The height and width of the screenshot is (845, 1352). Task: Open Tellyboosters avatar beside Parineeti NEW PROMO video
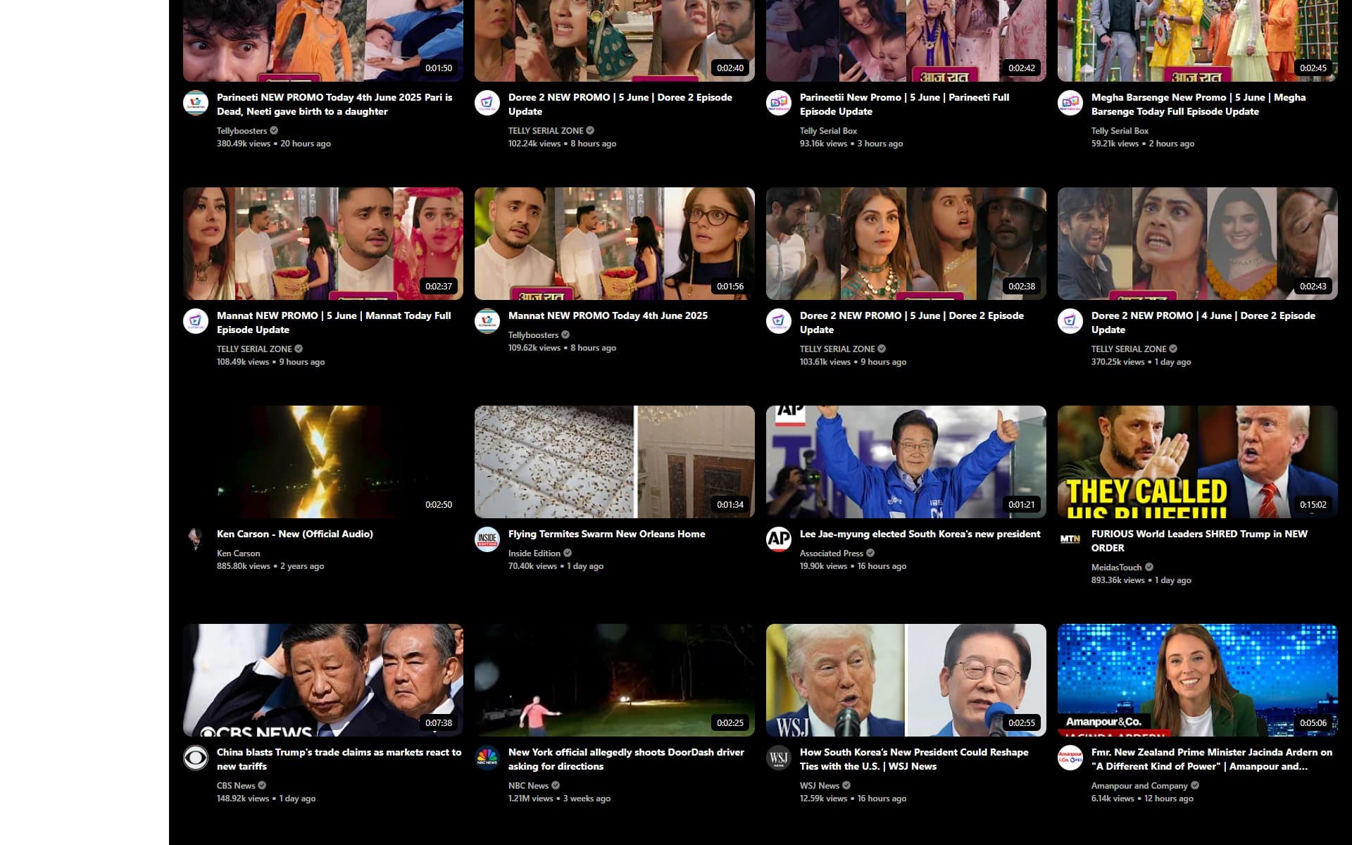(x=196, y=103)
